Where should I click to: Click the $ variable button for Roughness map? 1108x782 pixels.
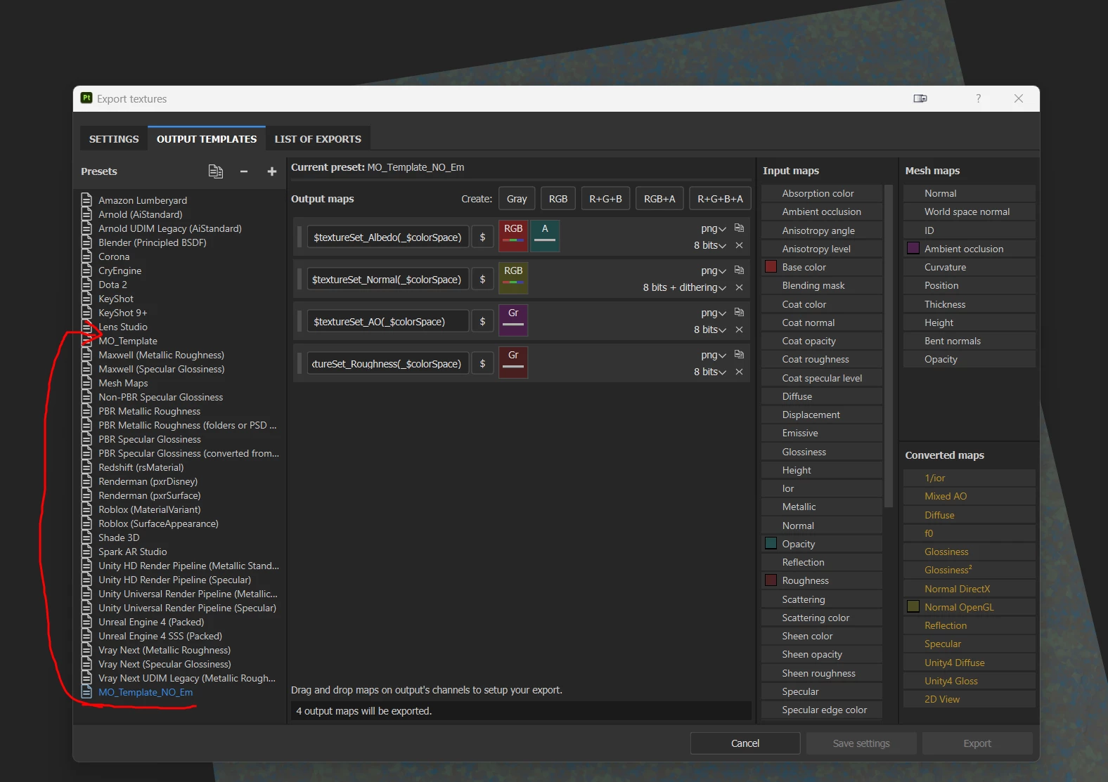pos(482,364)
